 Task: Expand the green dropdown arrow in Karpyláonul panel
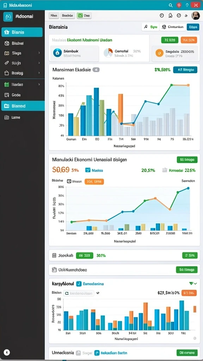[x=193, y=283]
